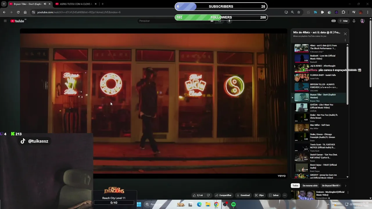Screen dimensions: 372x209
Task: Open YouTube notifications bell
Action: coord(354,21)
